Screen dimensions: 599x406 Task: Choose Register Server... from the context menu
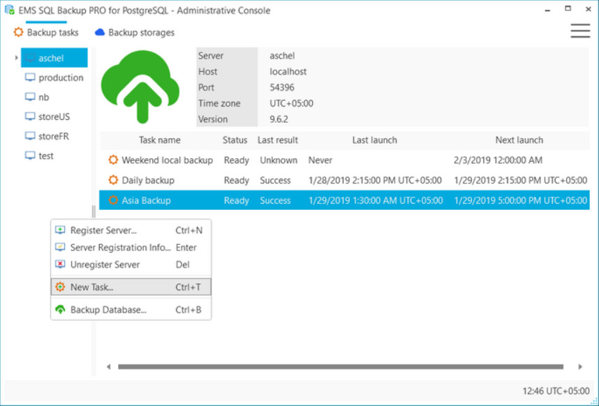pyautogui.click(x=131, y=230)
